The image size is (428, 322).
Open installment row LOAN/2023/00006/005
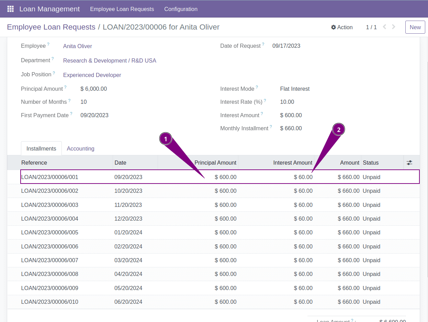(50, 232)
